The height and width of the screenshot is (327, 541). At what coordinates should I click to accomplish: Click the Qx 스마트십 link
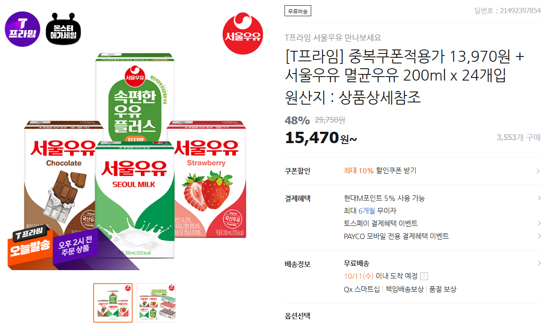(362, 289)
